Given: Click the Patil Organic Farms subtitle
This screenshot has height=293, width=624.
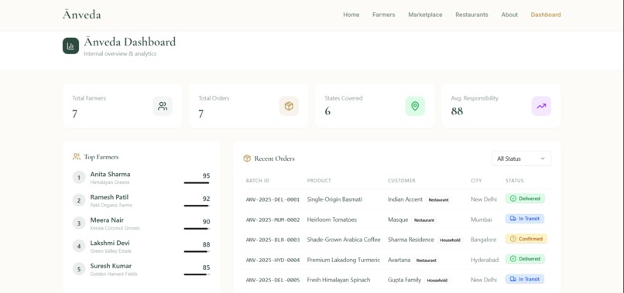Looking at the screenshot, I should tap(111, 206).
